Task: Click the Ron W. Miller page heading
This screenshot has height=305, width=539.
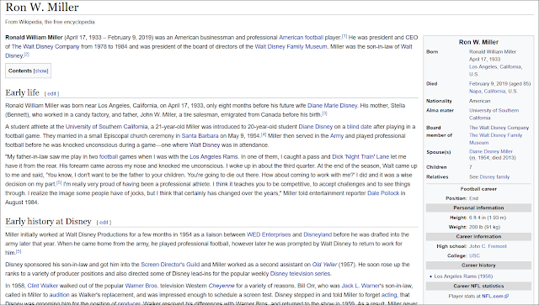Action: [x=42, y=8]
